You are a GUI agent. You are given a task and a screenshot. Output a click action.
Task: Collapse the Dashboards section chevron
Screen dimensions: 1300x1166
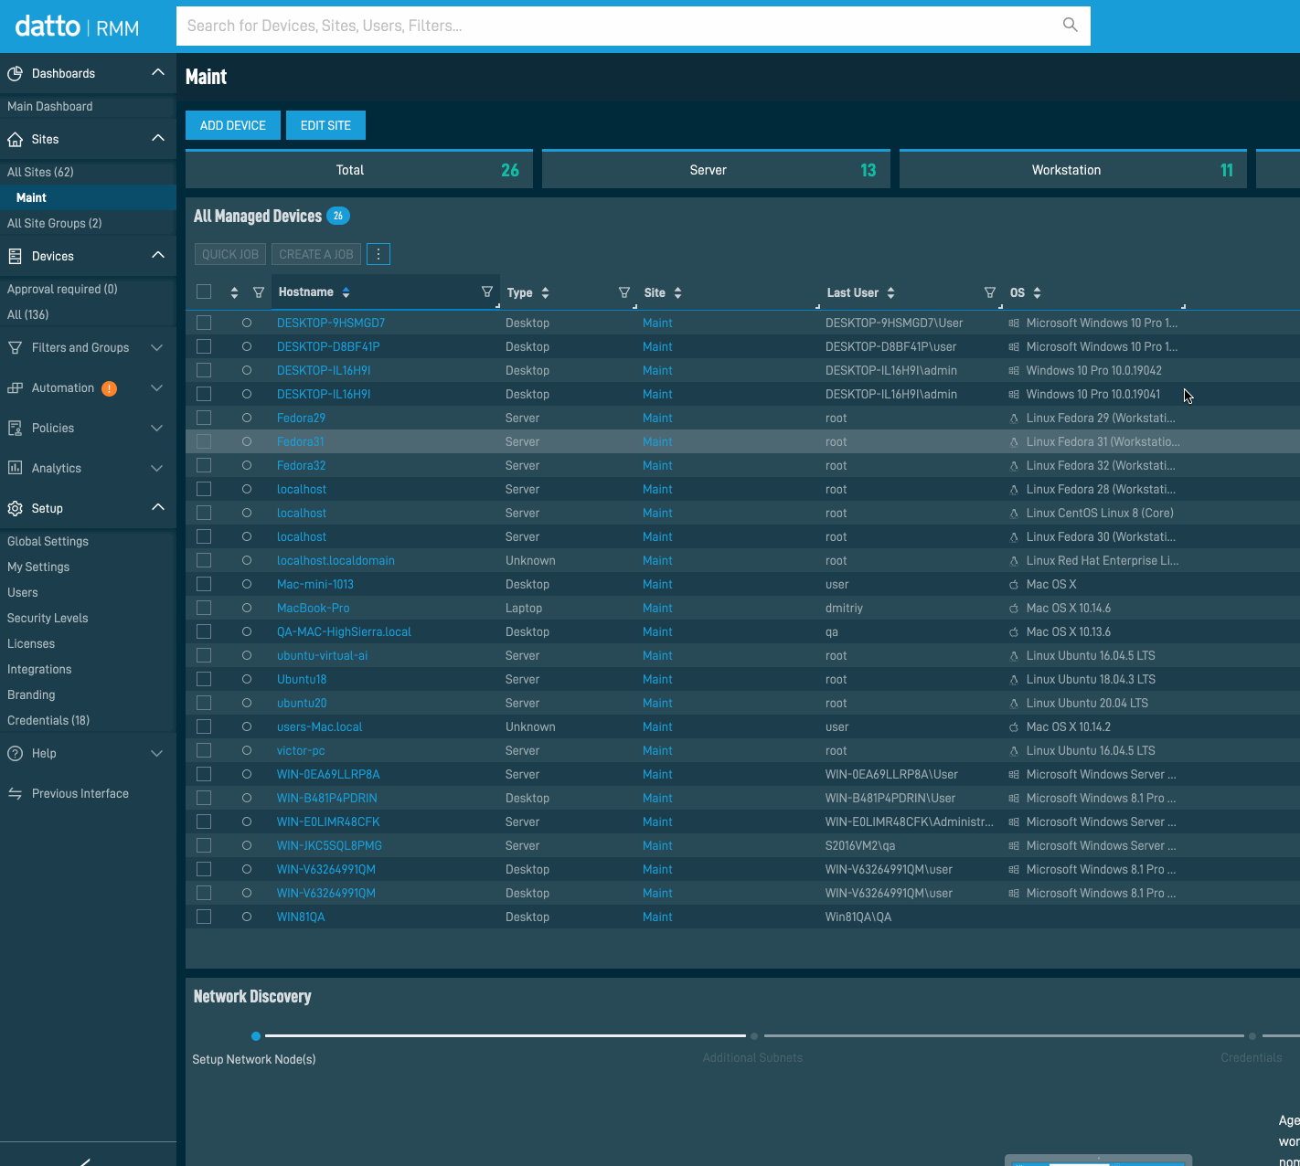157,72
